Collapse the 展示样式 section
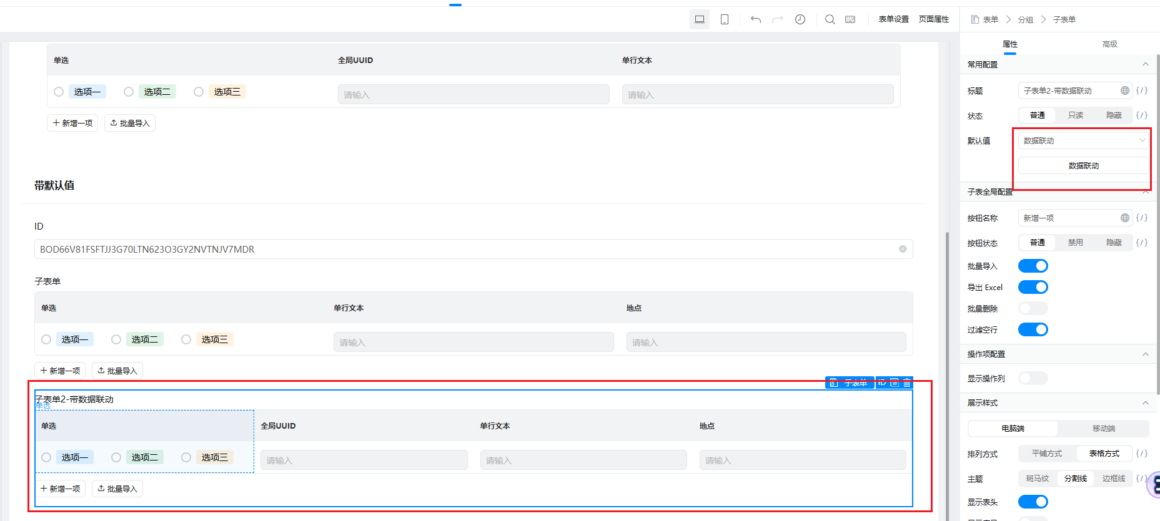This screenshot has width=1160, height=521. pos(1145,402)
